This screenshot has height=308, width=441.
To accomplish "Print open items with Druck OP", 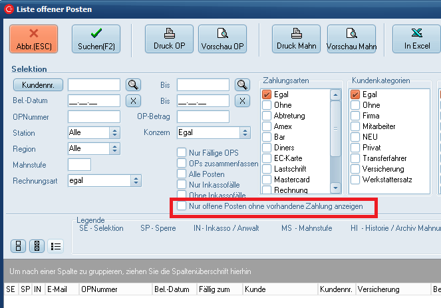I will click(169, 39).
